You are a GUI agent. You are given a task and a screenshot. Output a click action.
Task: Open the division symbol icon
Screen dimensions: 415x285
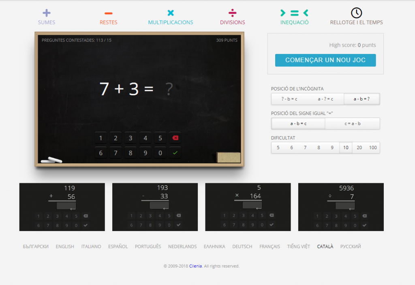[232, 13]
